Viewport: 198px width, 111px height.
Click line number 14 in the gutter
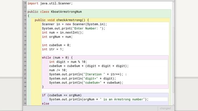25,20
